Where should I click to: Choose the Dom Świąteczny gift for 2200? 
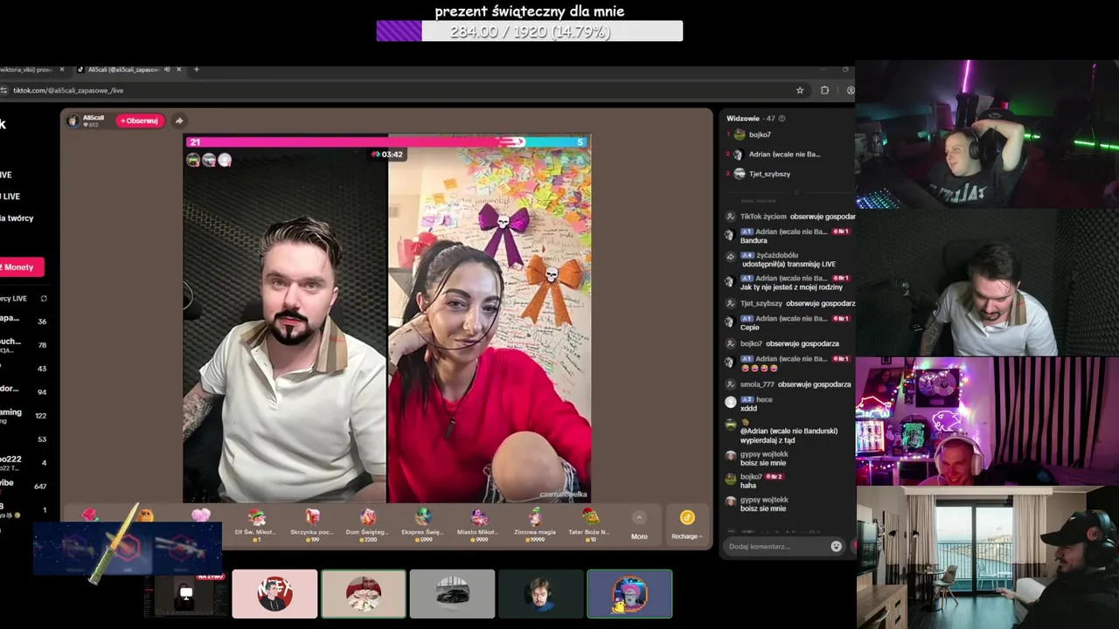367,524
